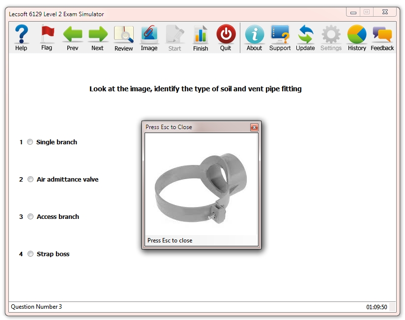Quit the exam using the red power icon
The image size is (405, 320).
[x=226, y=38]
